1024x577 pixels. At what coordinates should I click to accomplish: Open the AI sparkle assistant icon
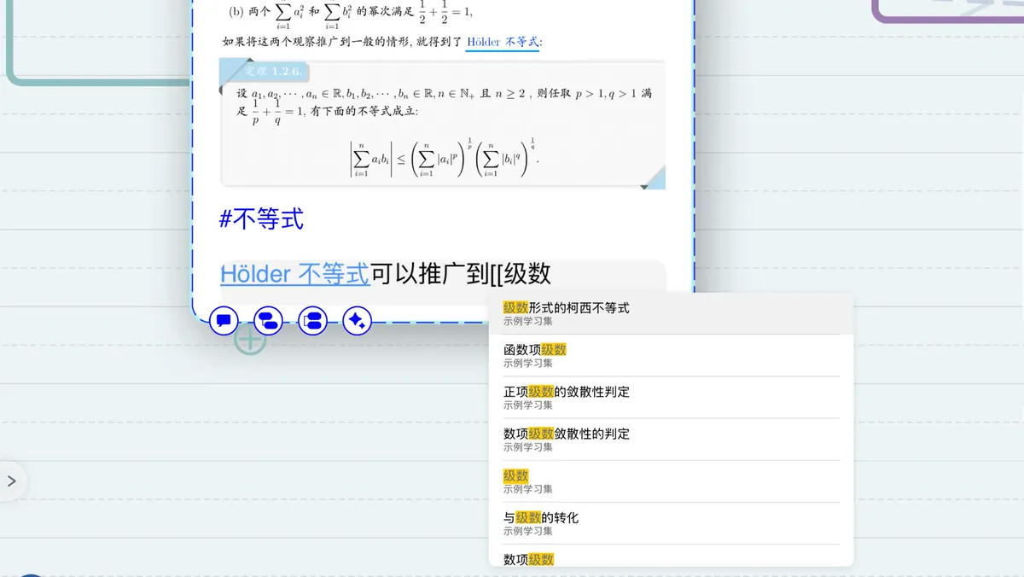[x=357, y=321]
